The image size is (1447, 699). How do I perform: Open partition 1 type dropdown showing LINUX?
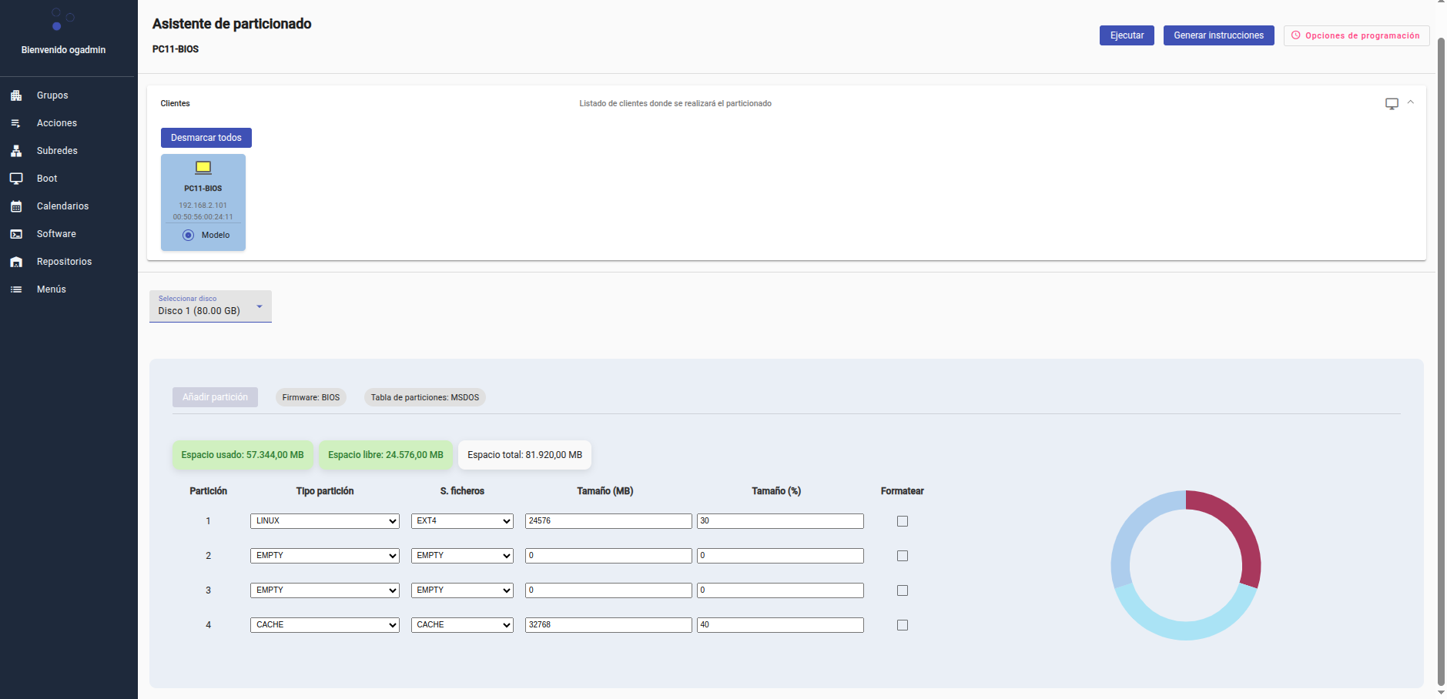click(324, 521)
